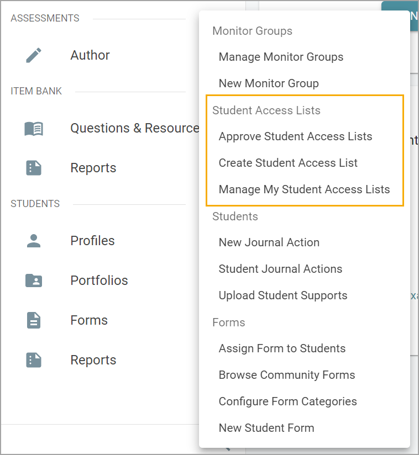Choose Upload Student Supports
The width and height of the screenshot is (419, 455).
coord(283,295)
